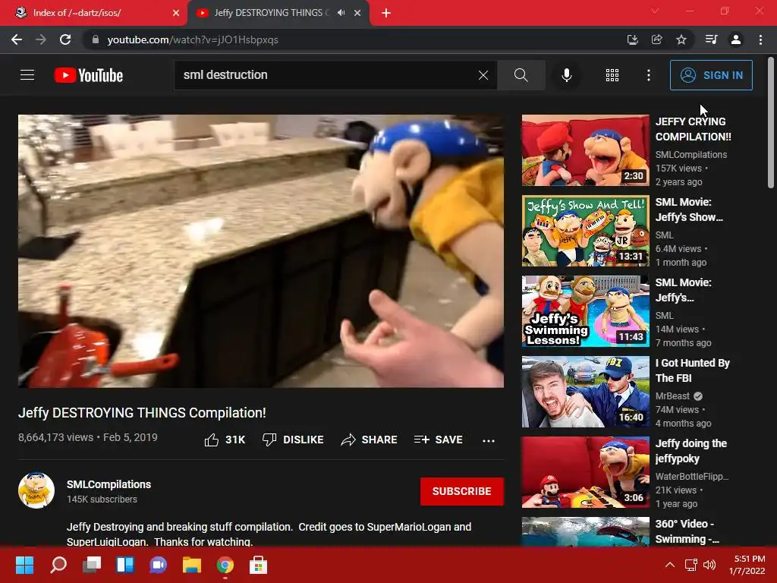View site info via the padlock
The image size is (777, 583).
click(x=96, y=39)
